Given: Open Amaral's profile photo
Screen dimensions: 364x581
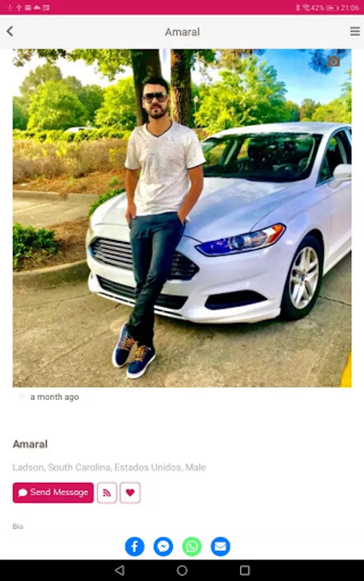Looking at the screenshot, I should 182,218.
